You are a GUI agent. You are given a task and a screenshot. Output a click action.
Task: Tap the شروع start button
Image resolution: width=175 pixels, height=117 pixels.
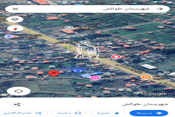tap(108, 113)
